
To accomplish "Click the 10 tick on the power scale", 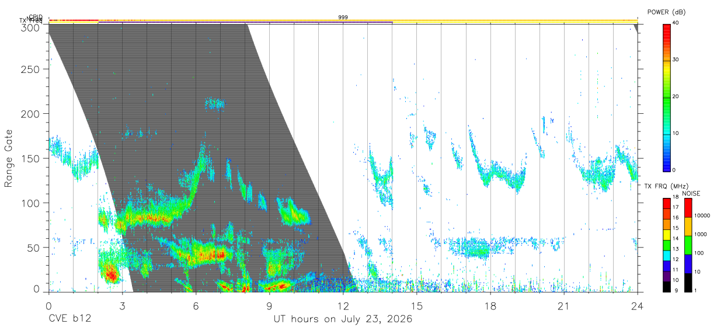I will point(676,134).
